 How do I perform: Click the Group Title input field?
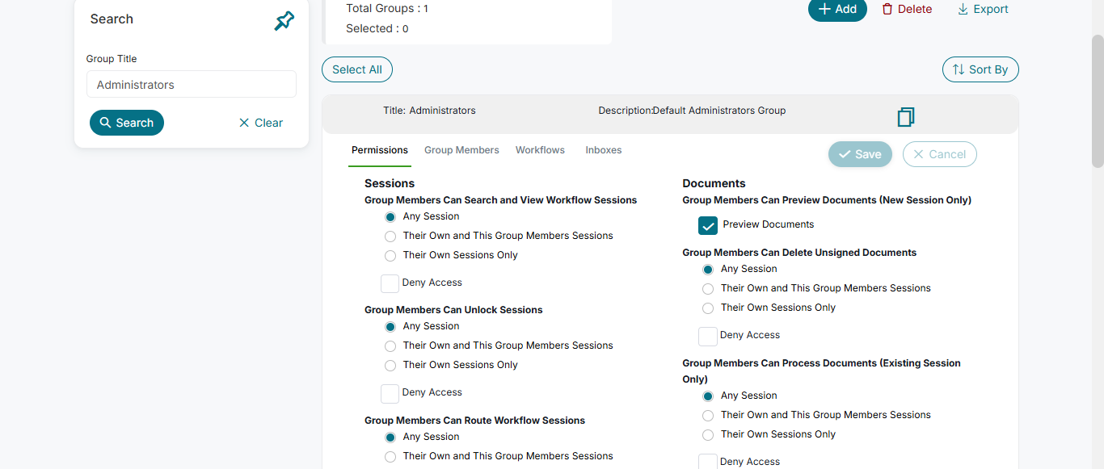[192, 85]
